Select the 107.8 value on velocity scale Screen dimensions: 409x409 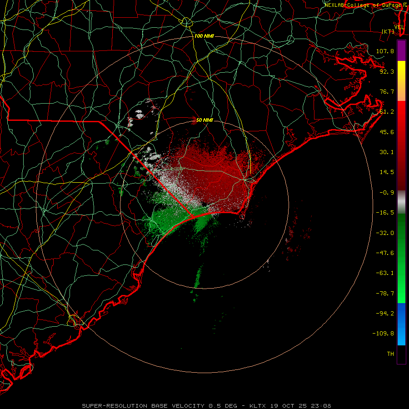tap(385, 51)
